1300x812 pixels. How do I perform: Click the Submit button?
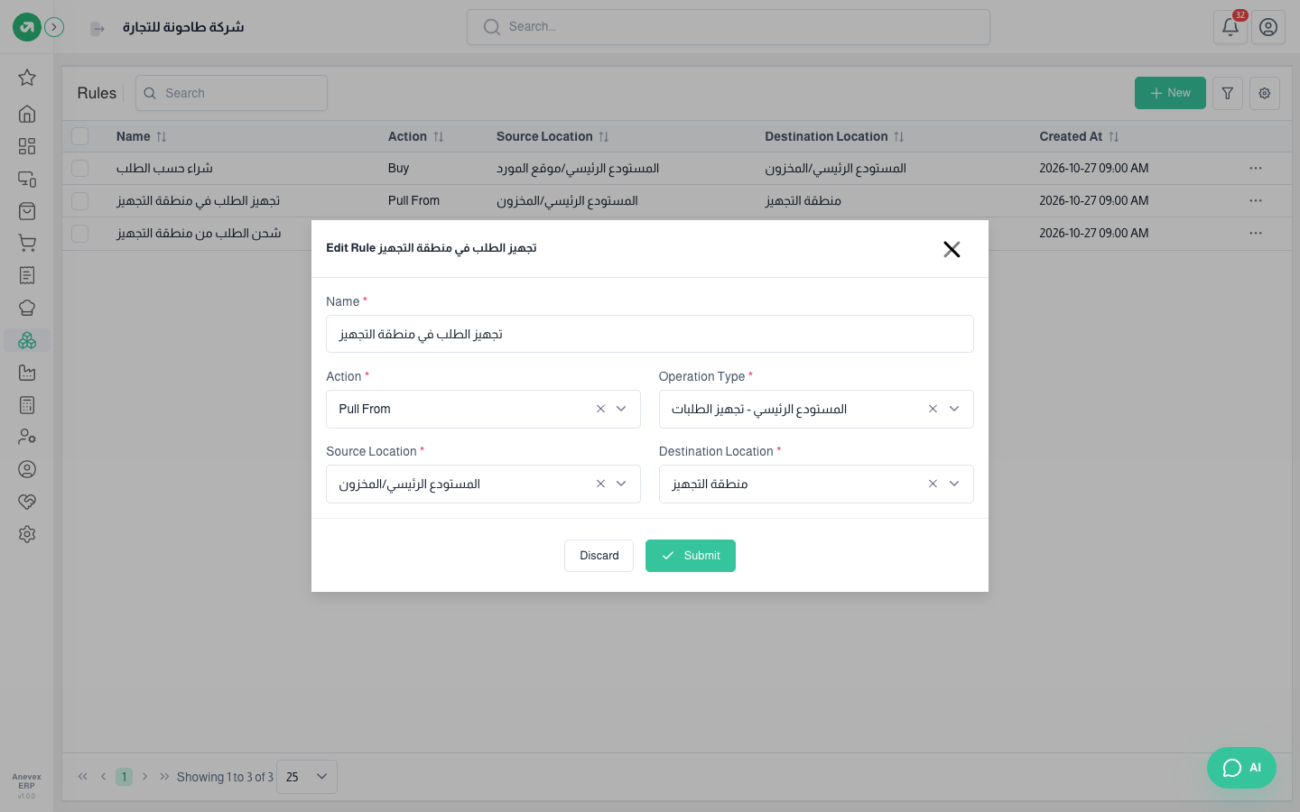(x=691, y=556)
